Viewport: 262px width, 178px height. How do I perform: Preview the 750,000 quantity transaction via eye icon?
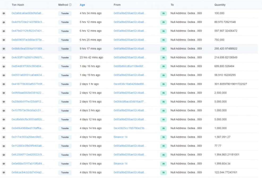(4, 40)
